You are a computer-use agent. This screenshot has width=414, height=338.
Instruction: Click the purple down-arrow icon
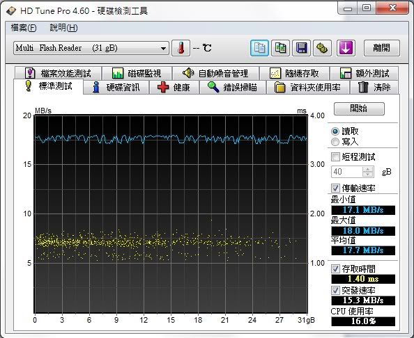tap(346, 48)
